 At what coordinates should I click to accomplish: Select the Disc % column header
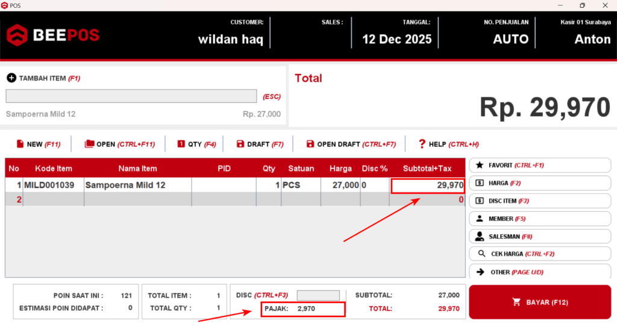[375, 168]
